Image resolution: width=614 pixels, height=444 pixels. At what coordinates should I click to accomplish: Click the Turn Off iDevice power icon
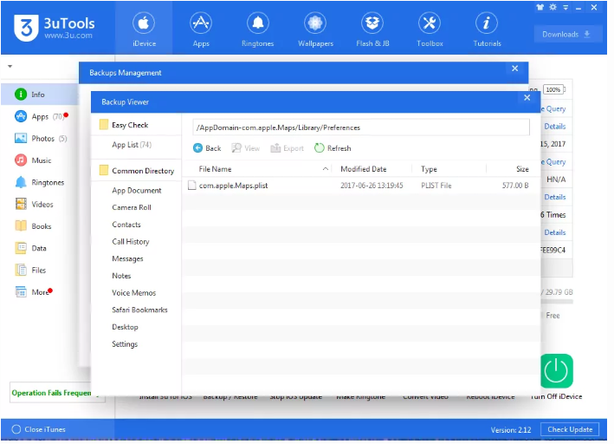(x=557, y=371)
